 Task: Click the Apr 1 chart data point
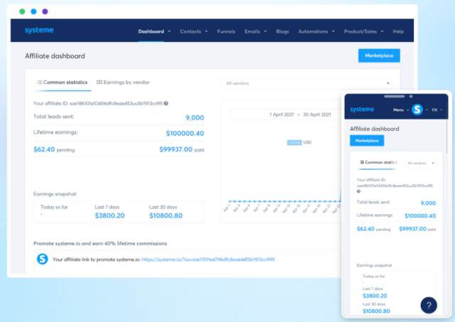(x=230, y=201)
